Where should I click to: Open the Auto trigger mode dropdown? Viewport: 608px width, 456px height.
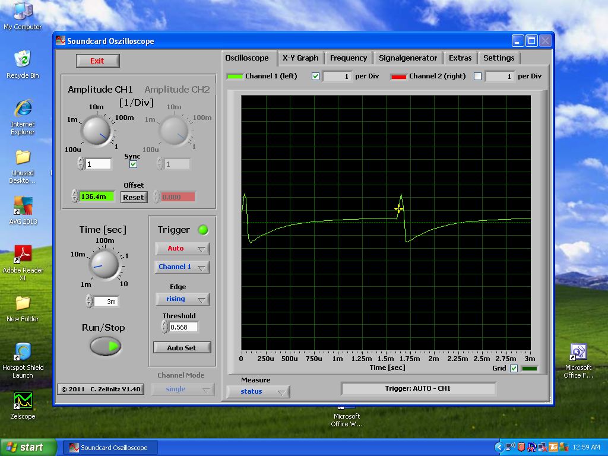pos(182,249)
